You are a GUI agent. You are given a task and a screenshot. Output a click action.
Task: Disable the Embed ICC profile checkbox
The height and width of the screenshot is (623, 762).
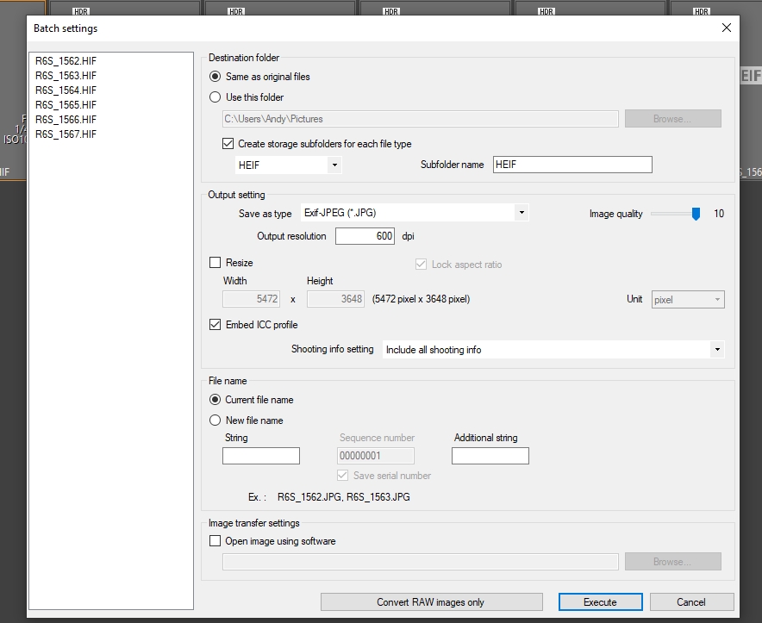coord(214,325)
